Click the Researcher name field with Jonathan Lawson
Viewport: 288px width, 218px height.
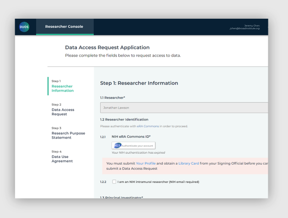[x=184, y=108]
